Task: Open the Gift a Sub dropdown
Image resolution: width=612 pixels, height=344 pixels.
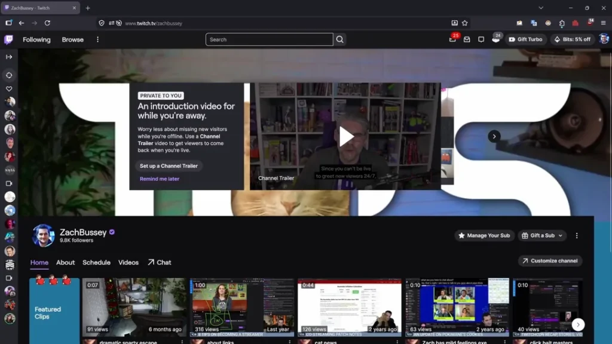Action: pos(541,235)
